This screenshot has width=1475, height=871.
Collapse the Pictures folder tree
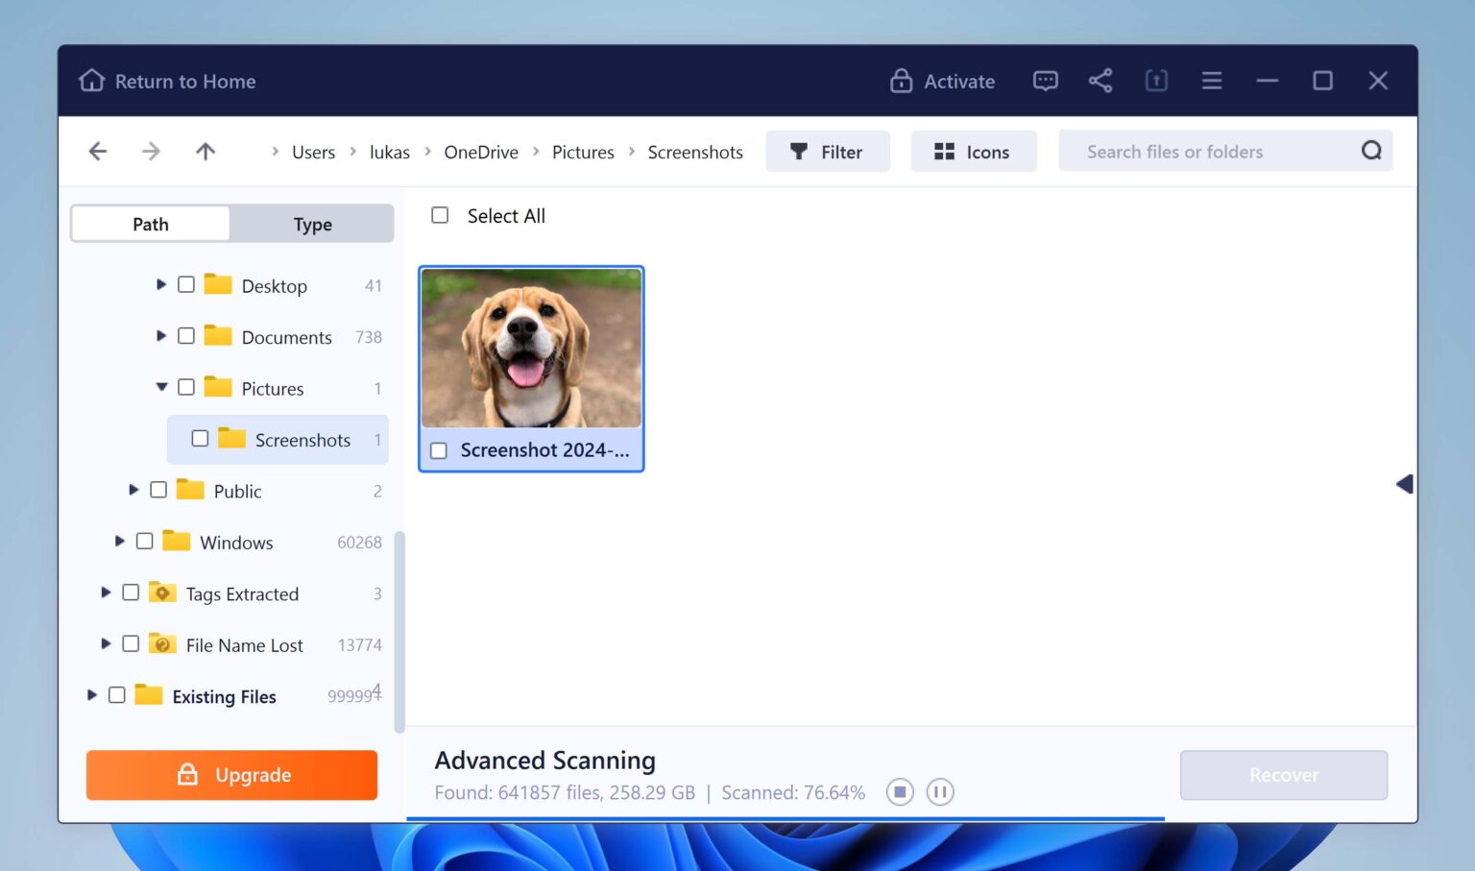click(x=161, y=387)
